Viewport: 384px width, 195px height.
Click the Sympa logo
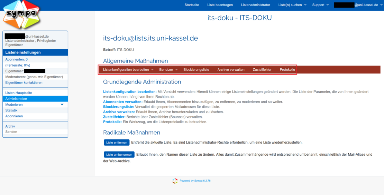point(22,14)
